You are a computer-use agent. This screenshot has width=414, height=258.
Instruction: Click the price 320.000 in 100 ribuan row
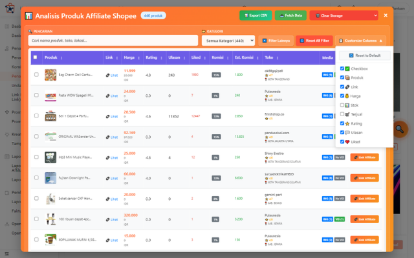point(131,215)
